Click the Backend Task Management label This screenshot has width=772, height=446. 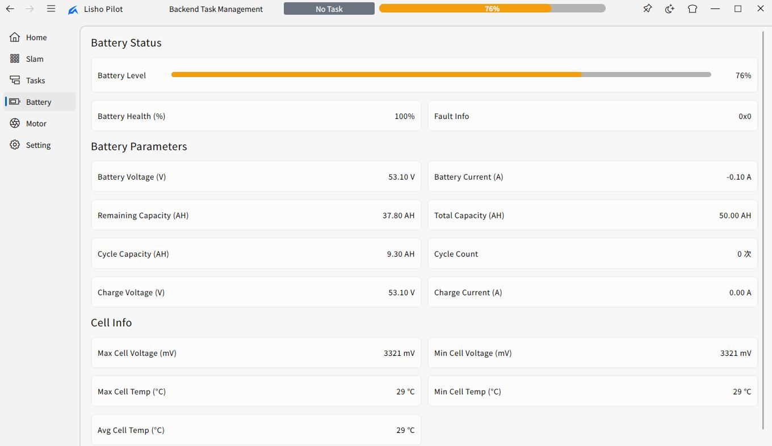(216, 9)
